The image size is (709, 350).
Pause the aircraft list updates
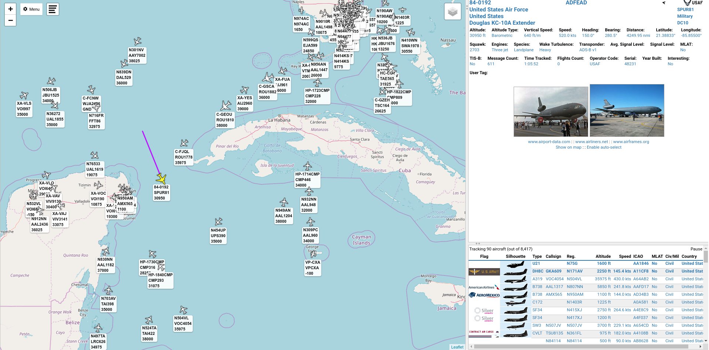click(696, 249)
